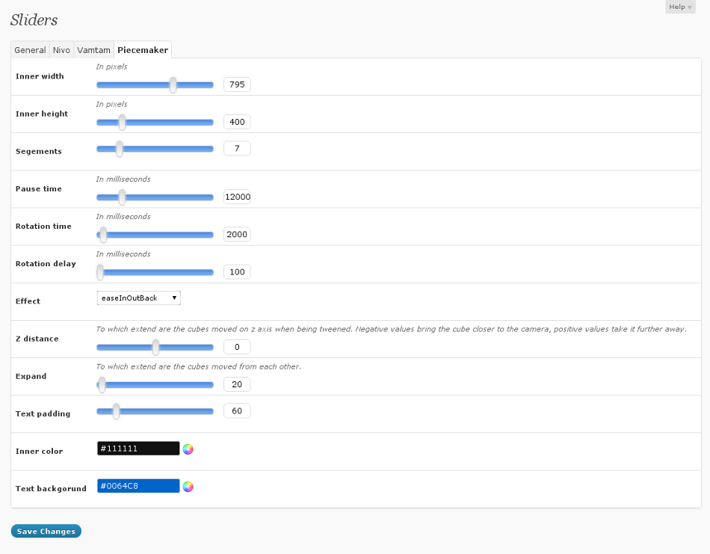This screenshot has height=554, width=710.
Task: Open the Inner color picker wheel icon
Action: click(x=188, y=449)
